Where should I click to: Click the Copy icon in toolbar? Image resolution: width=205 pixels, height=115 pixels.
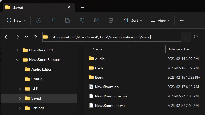pos(53,20)
